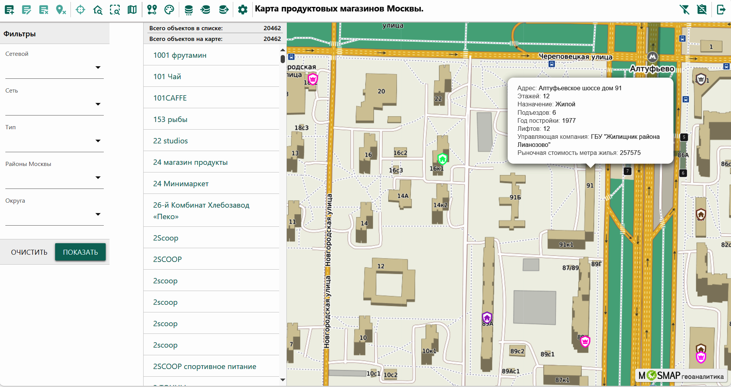Open the house search tool
Image resolution: width=731 pixels, height=387 pixels.
pyautogui.click(x=98, y=10)
